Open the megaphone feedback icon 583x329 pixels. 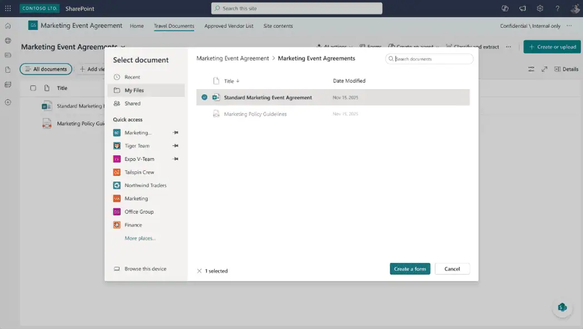(522, 8)
